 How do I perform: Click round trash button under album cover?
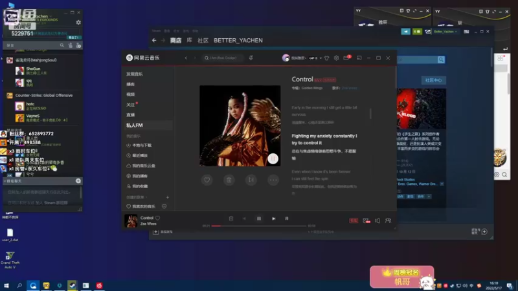pyautogui.click(x=229, y=180)
